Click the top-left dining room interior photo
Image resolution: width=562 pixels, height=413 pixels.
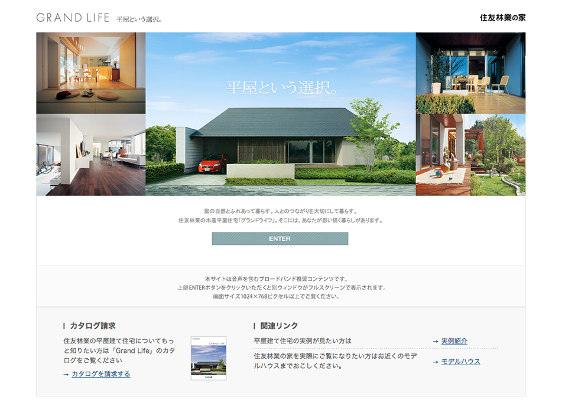point(90,73)
